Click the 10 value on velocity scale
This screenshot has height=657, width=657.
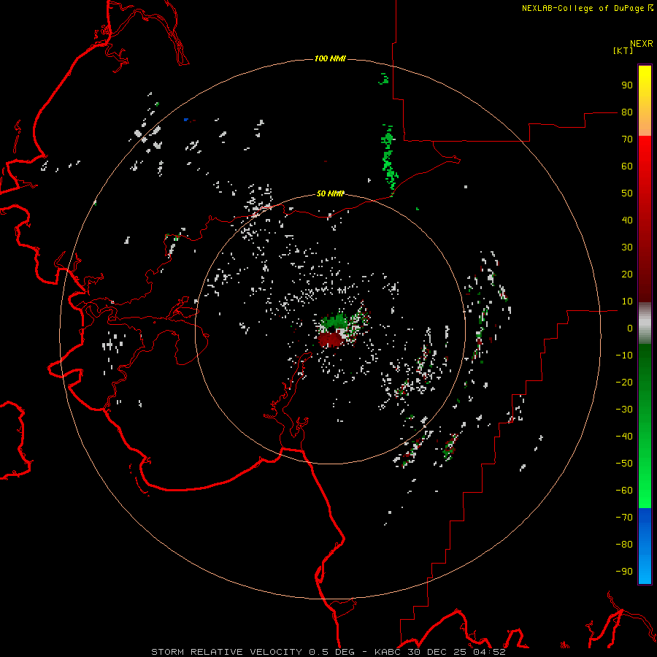pos(627,301)
